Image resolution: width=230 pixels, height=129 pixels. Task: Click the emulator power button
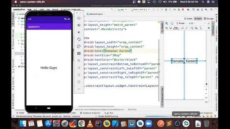point(79,18)
